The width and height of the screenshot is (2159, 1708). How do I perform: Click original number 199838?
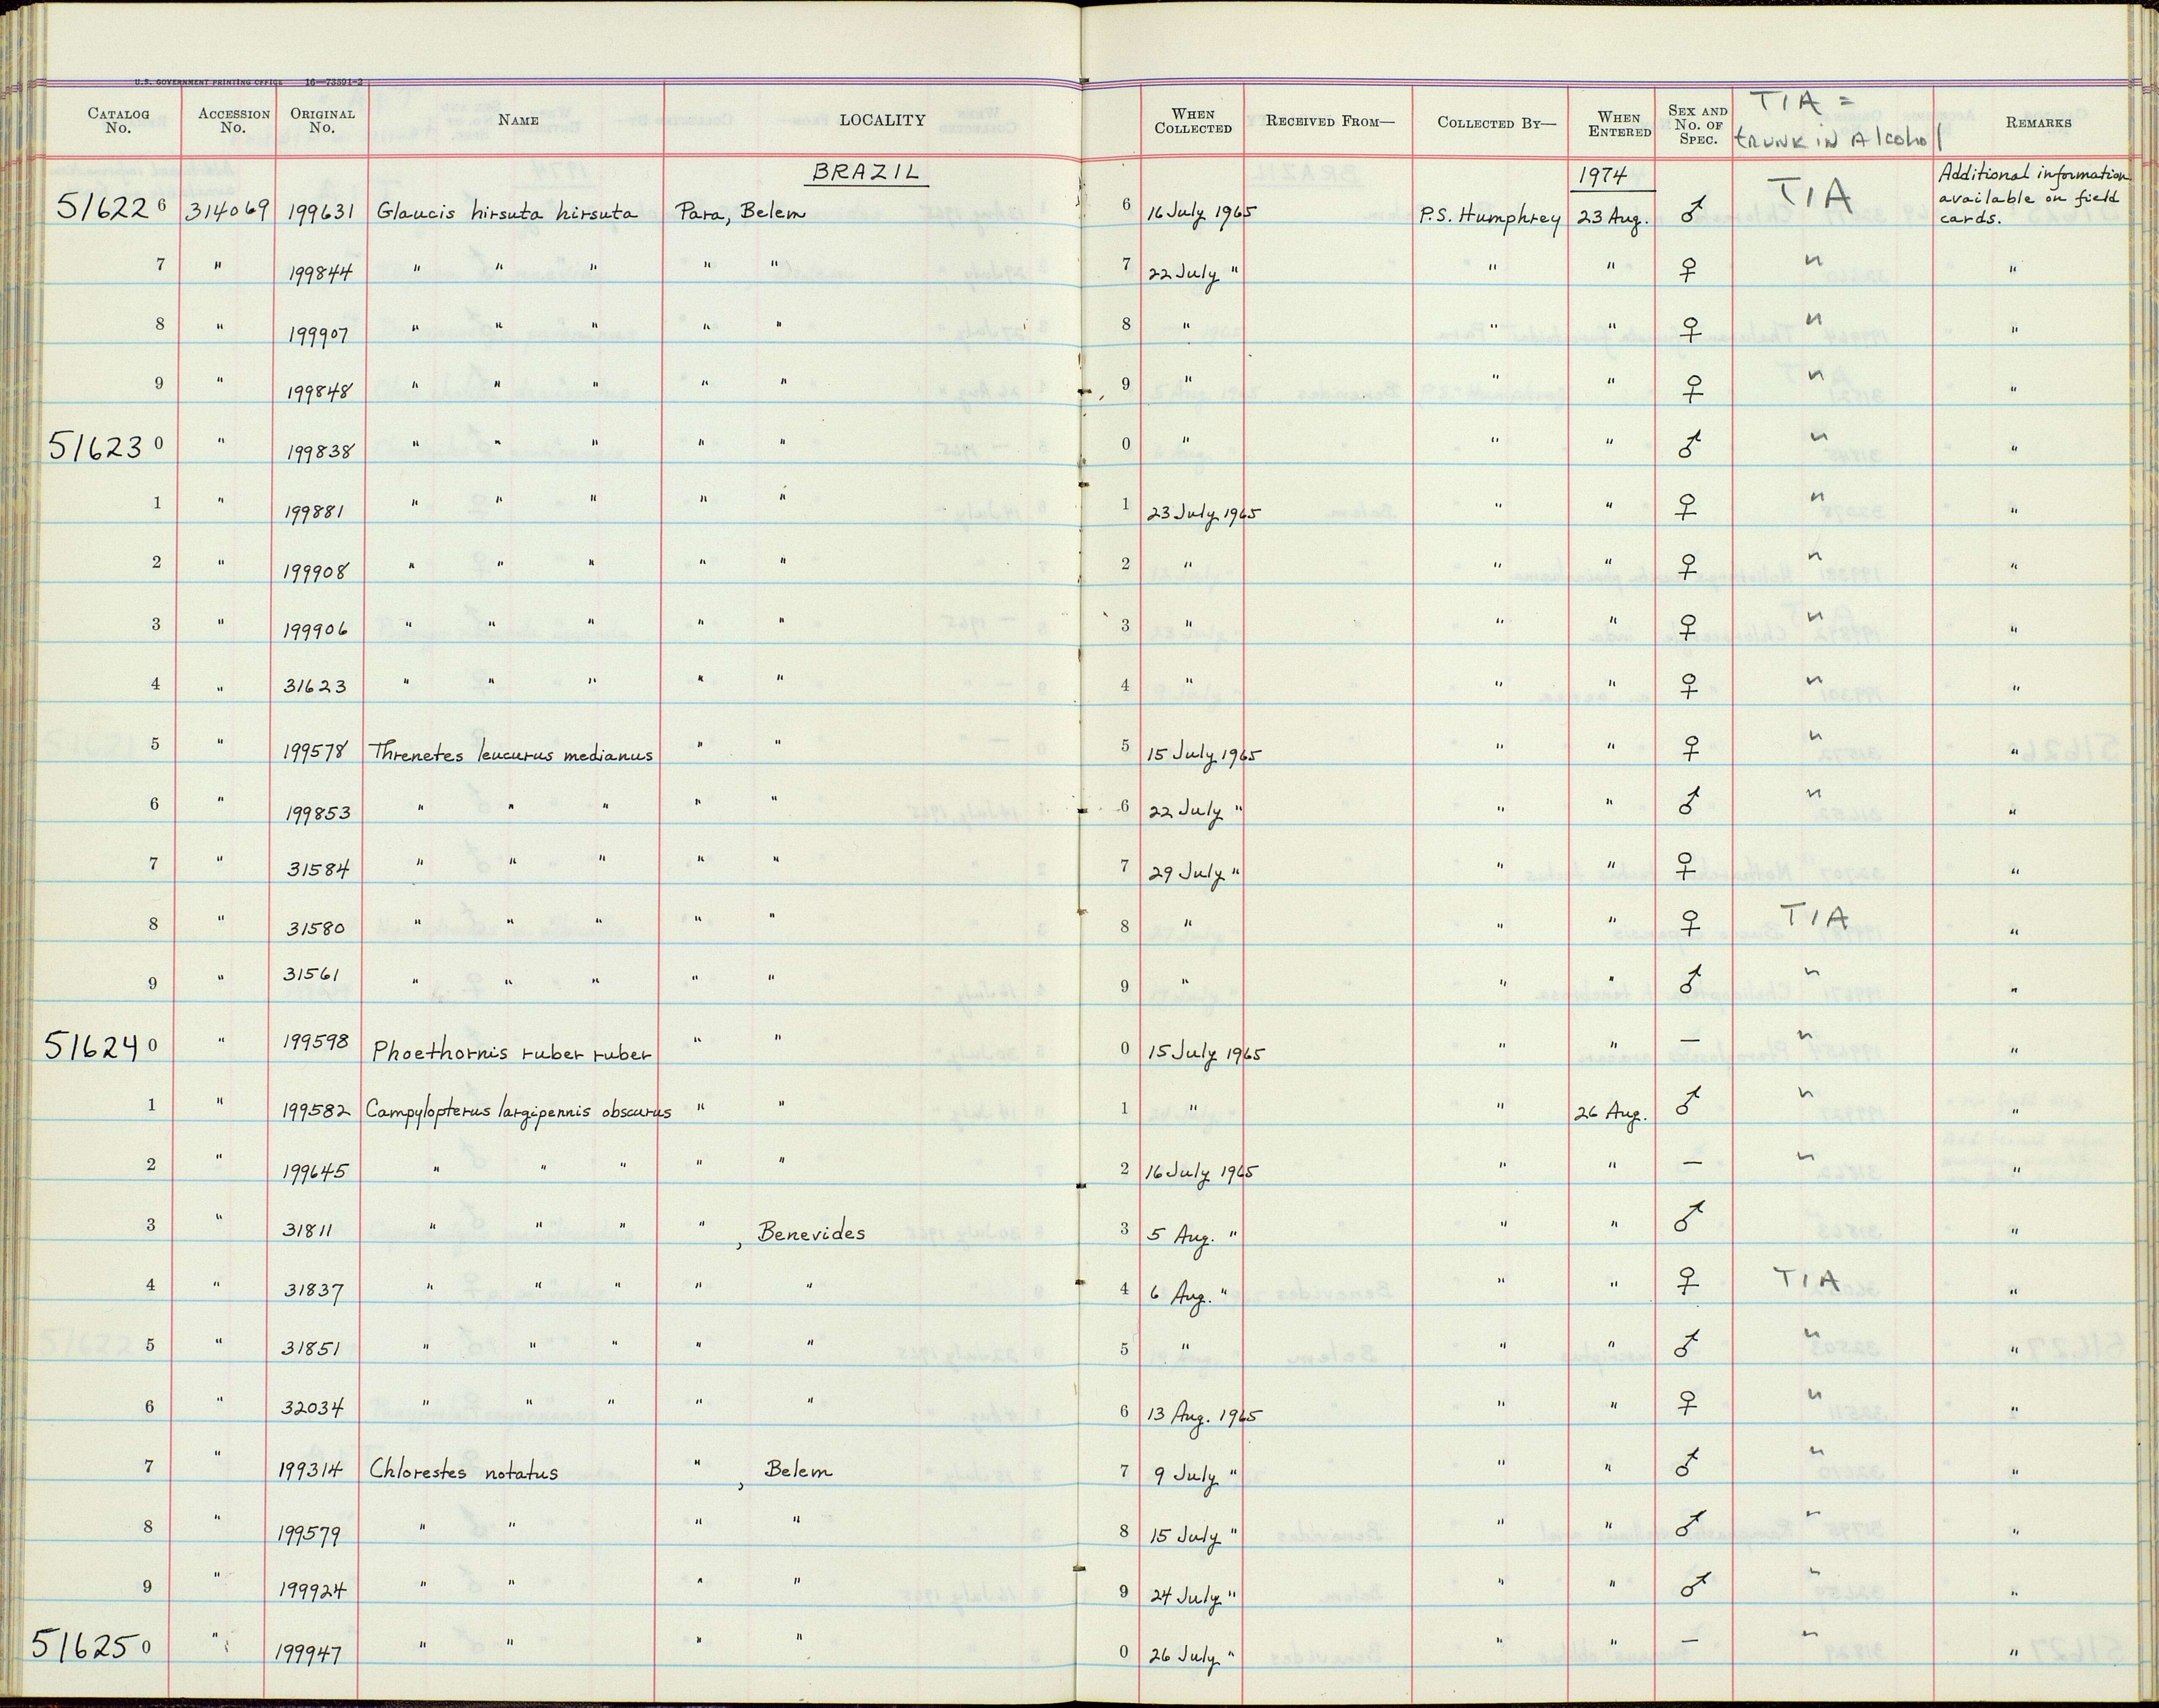(320, 452)
